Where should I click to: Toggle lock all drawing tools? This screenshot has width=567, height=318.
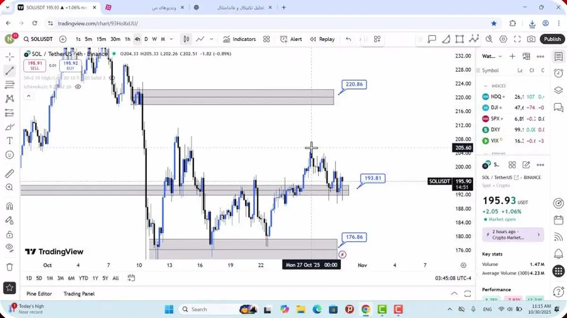point(9,234)
